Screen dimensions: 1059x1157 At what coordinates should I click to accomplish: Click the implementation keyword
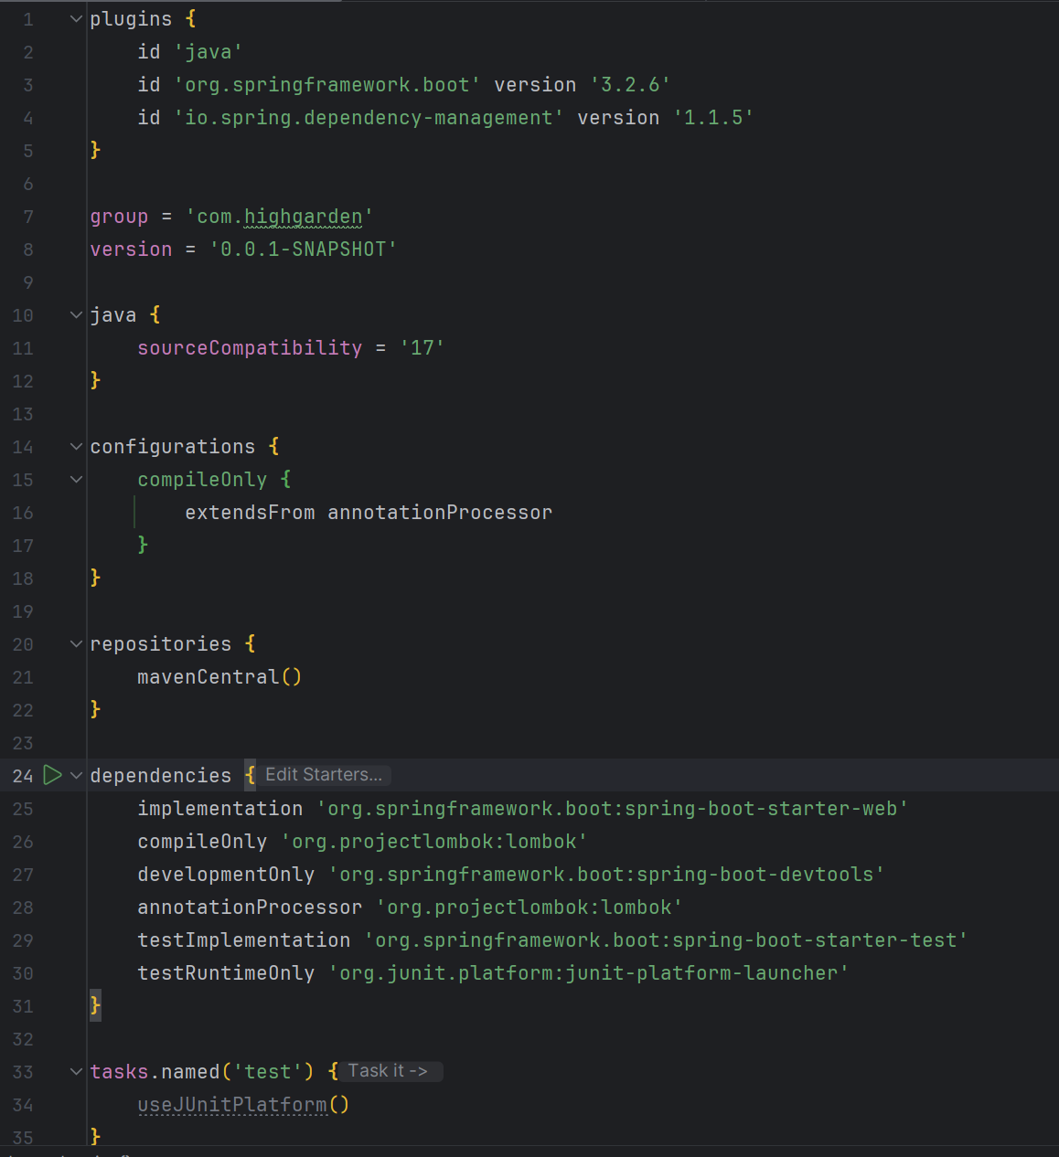click(x=220, y=809)
